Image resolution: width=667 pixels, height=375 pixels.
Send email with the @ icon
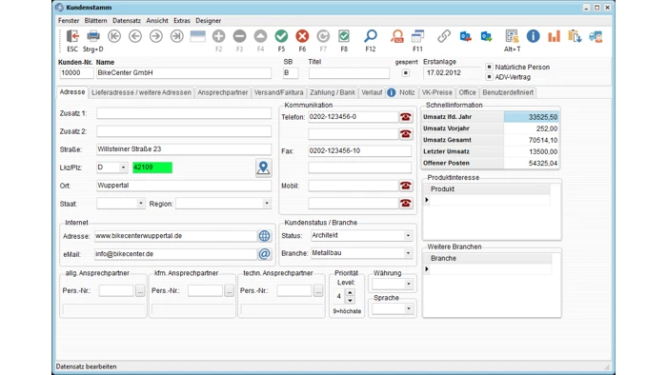[264, 254]
